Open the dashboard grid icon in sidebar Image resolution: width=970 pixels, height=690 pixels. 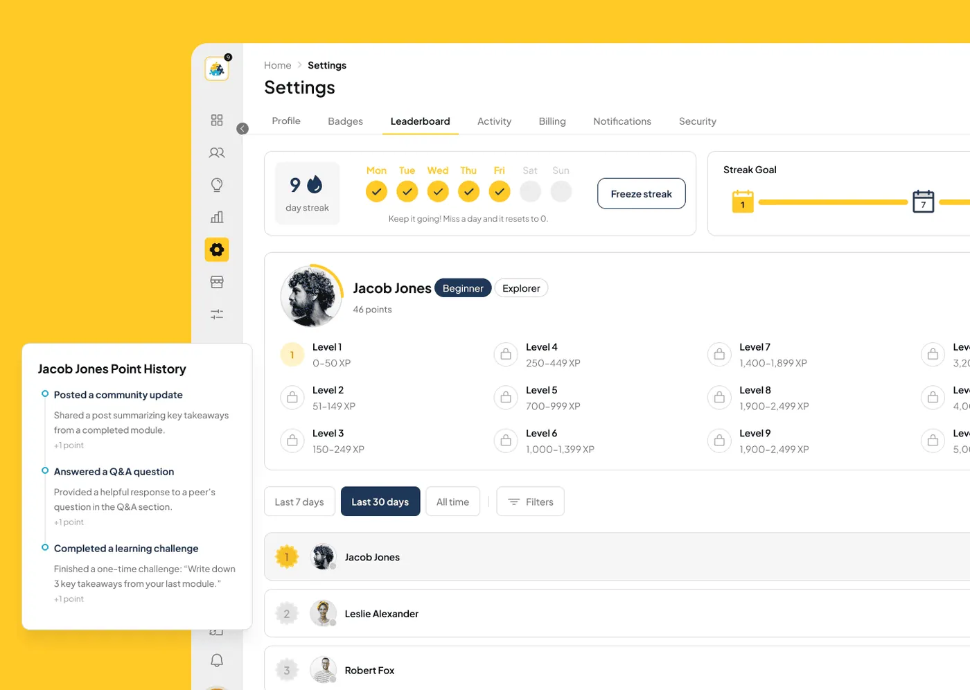217,120
